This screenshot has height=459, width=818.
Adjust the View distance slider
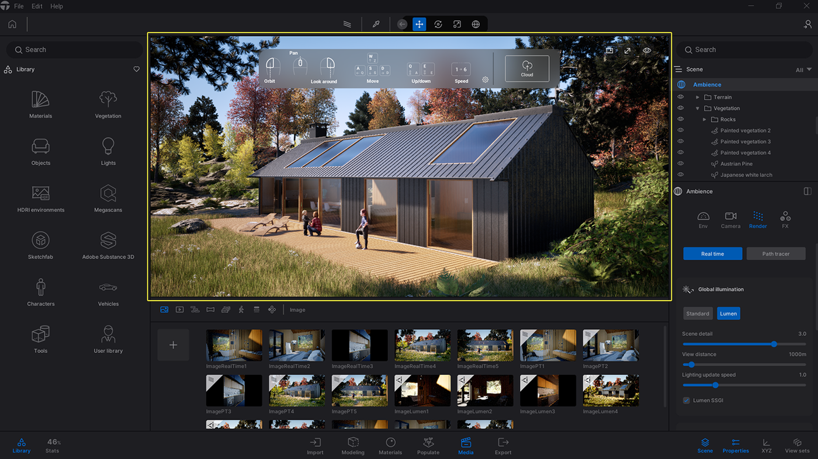744,365
